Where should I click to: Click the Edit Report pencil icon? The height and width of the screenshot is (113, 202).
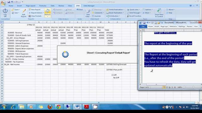[24, 13]
